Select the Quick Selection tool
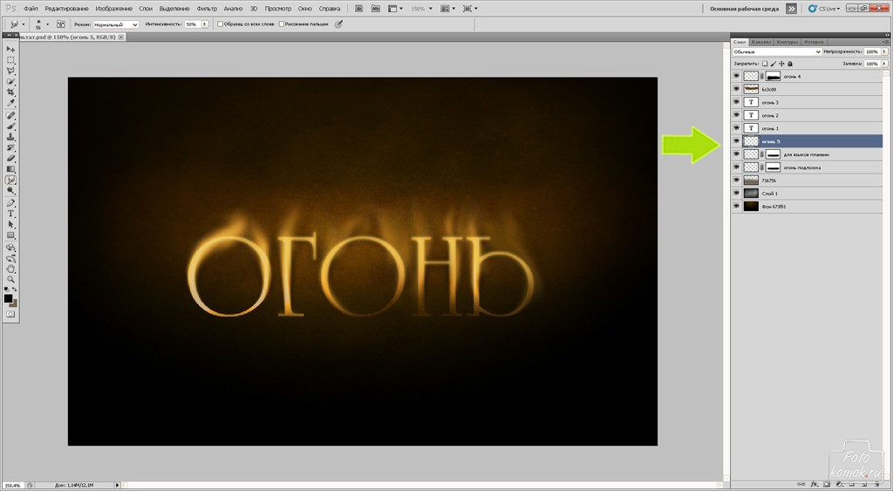893x491 pixels. pyautogui.click(x=10, y=81)
